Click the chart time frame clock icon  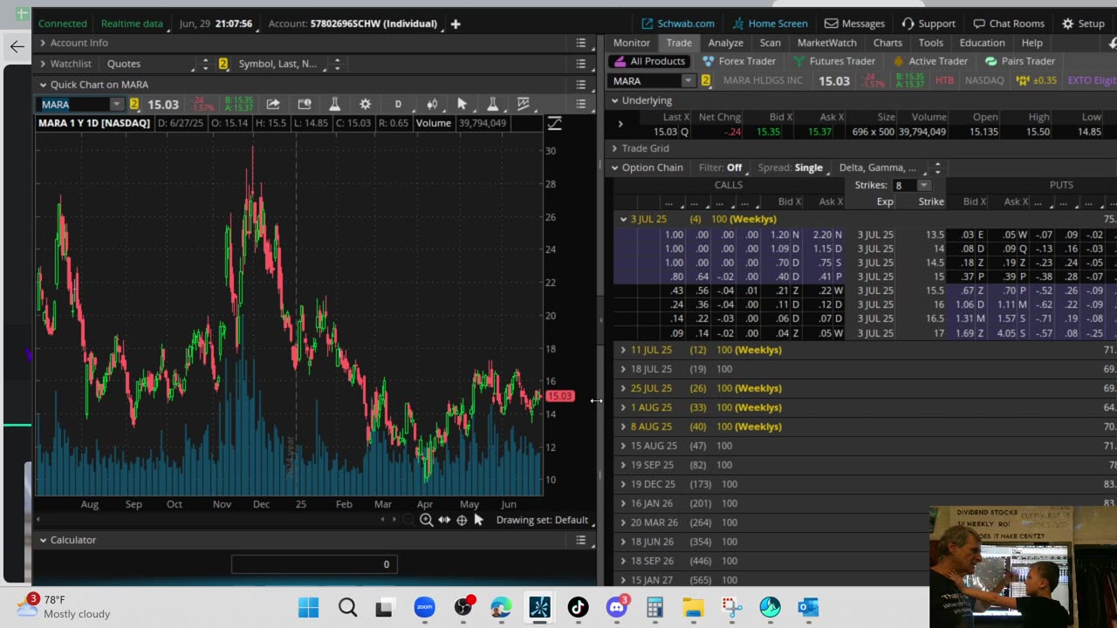pos(305,105)
